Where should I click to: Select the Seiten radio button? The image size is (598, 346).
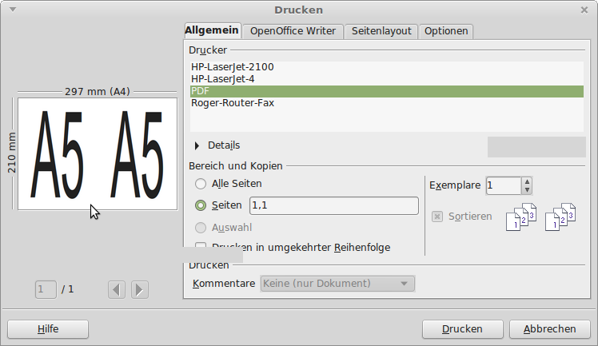click(201, 205)
